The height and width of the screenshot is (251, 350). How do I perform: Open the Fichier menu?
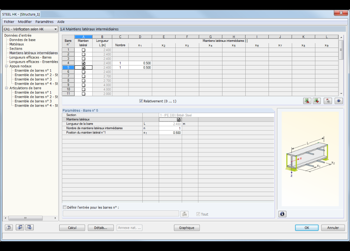(x=9, y=22)
